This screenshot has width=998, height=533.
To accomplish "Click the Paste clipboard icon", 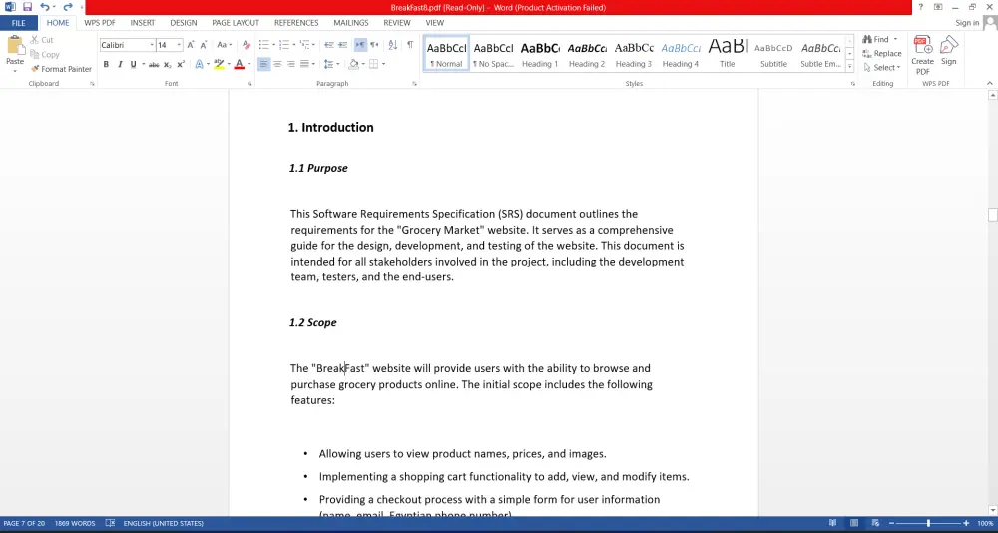I will [15, 46].
